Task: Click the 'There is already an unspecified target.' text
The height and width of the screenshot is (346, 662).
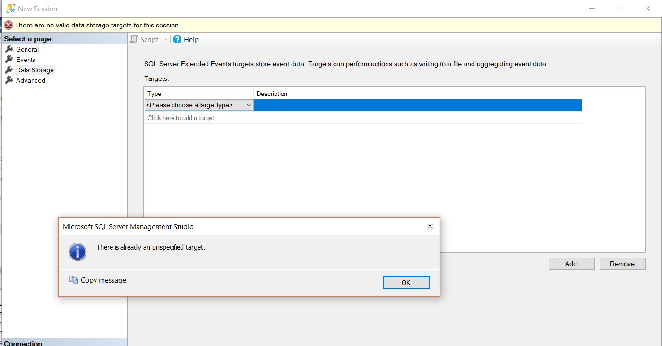Action: coord(151,247)
